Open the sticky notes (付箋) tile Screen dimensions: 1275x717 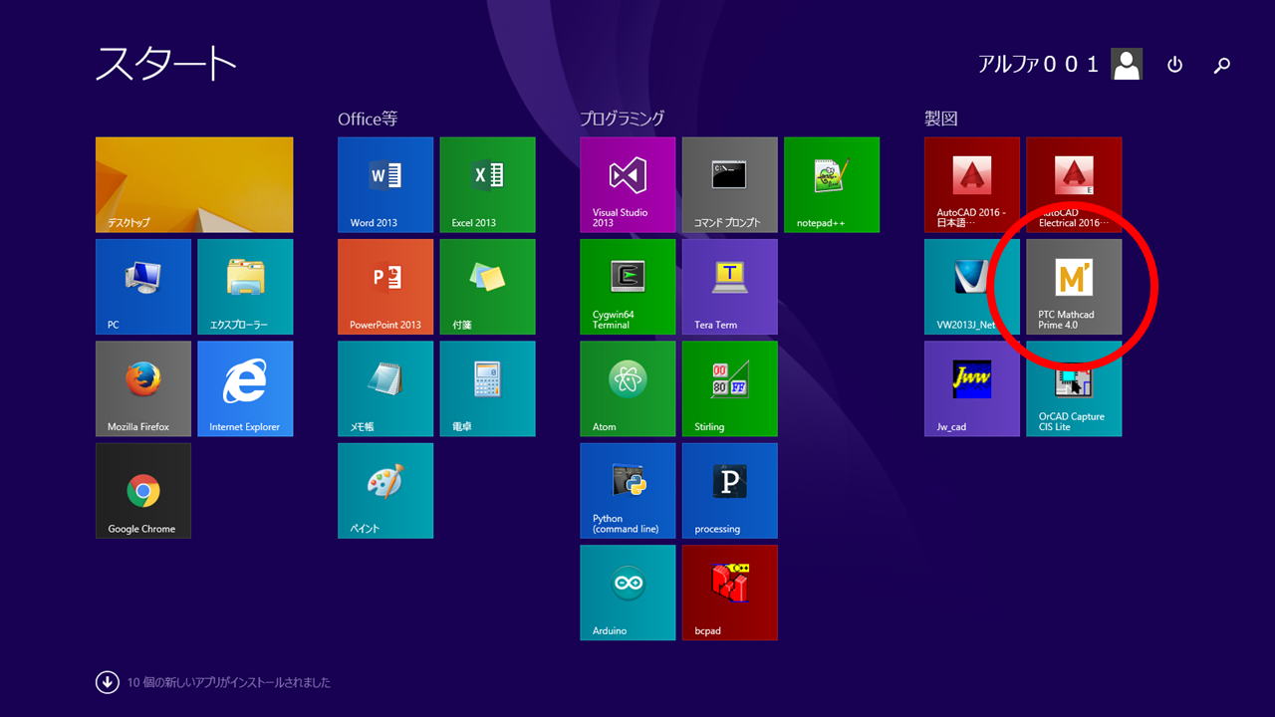pos(487,287)
